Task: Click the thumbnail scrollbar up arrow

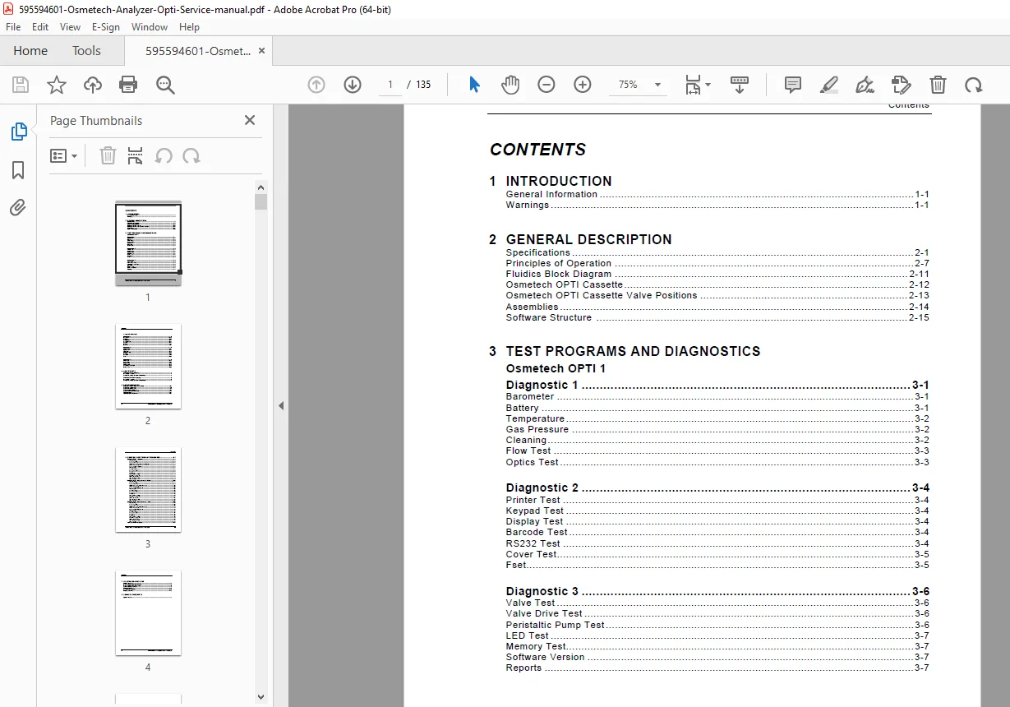Action: point(261,187)
